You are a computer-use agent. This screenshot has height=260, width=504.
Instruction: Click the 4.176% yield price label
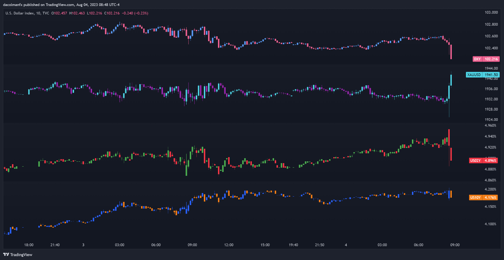(x=491, y=198)
